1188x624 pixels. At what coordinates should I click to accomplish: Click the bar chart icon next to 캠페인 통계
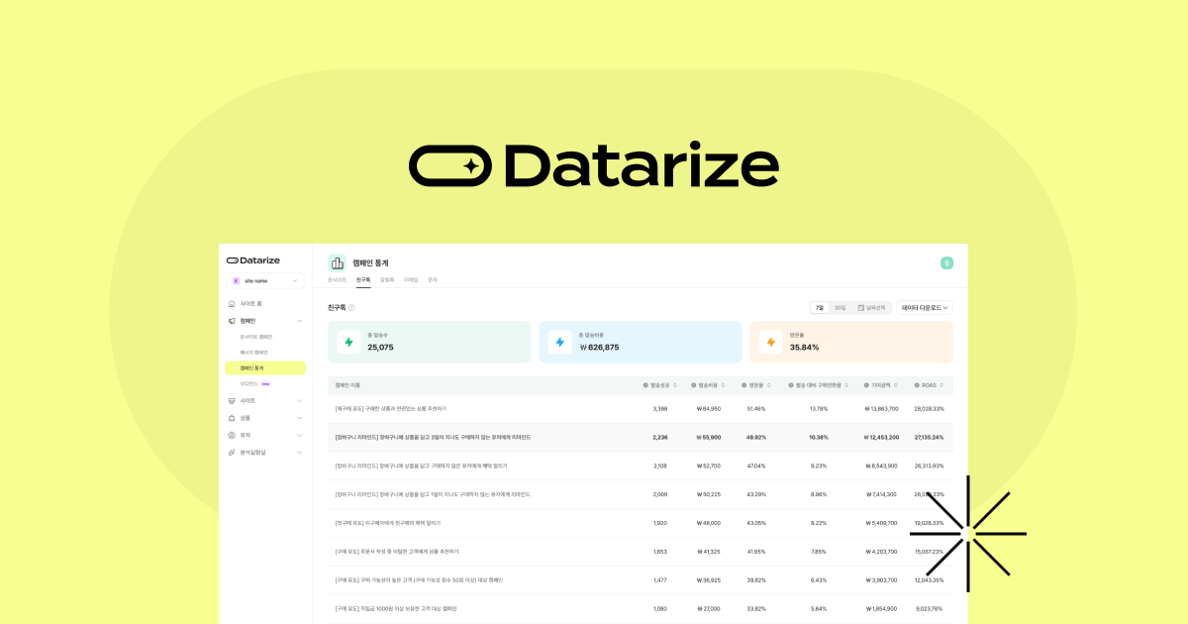337,262
